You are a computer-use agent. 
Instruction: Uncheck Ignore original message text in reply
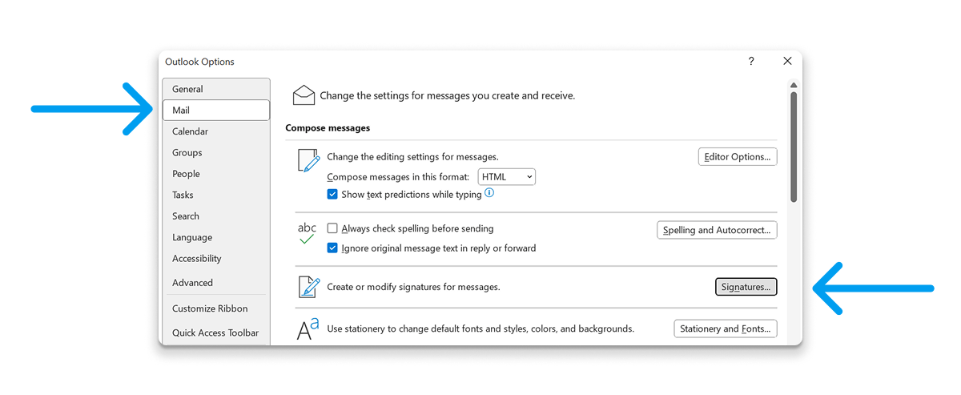click(332, 248)
